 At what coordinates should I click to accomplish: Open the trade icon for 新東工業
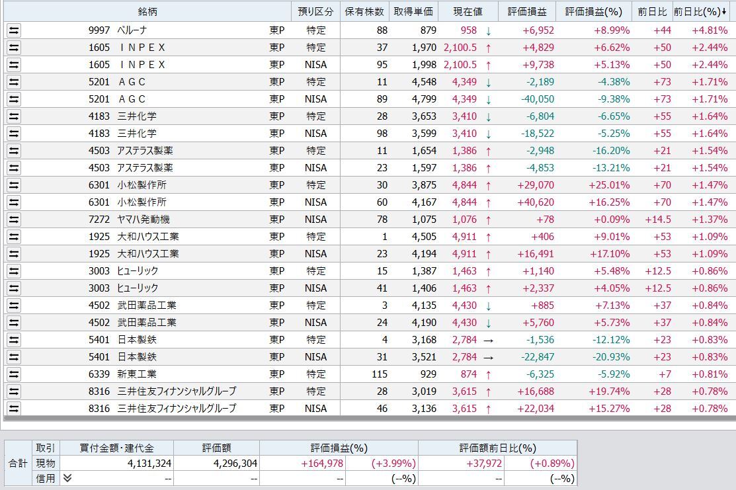14,374
